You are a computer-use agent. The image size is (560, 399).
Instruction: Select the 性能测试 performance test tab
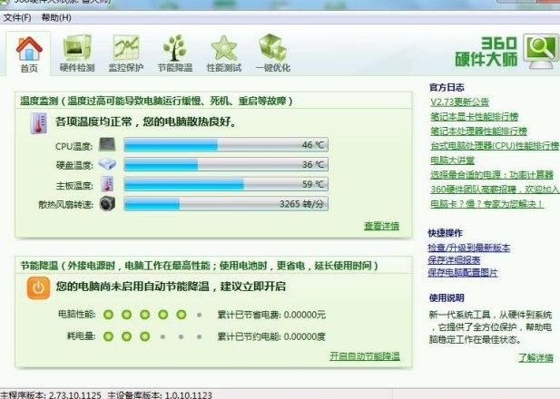[x=224, y=54]
